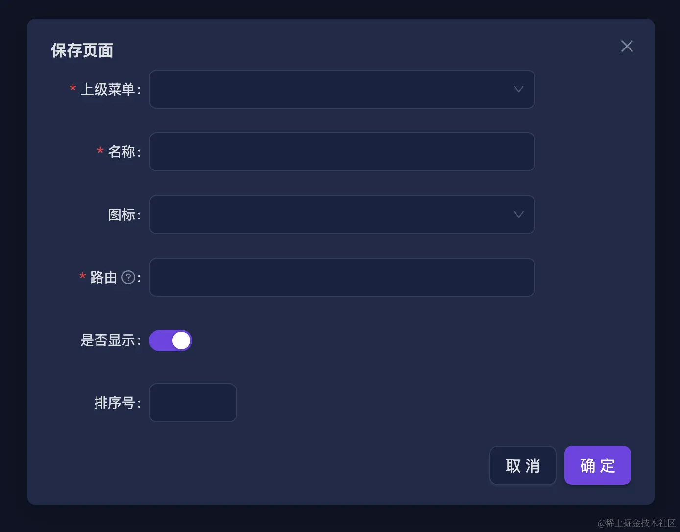Click the 保存页面 dialog title

pos(82,50)
